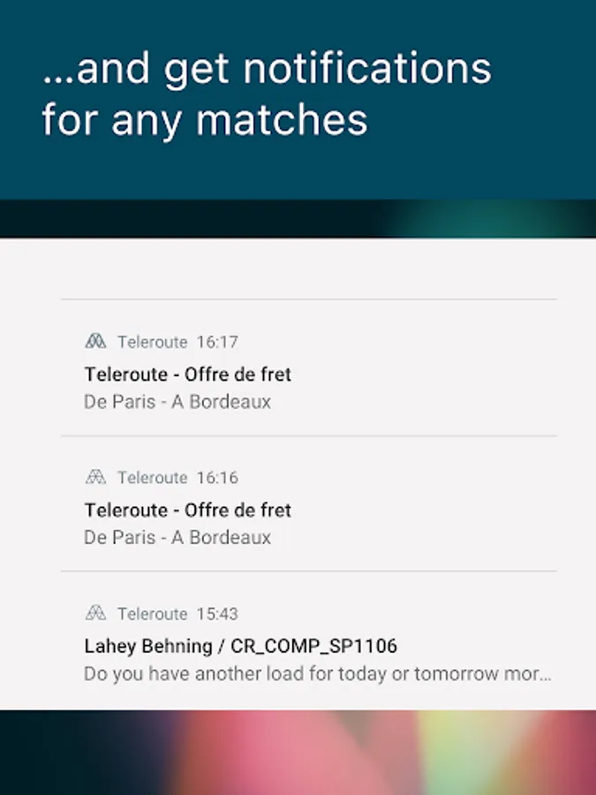Tap the '...and get notifications' headline text
Image resolution: width=596 pixels, height=795 pixels.
pyautogui.click(x=267, y=70)
